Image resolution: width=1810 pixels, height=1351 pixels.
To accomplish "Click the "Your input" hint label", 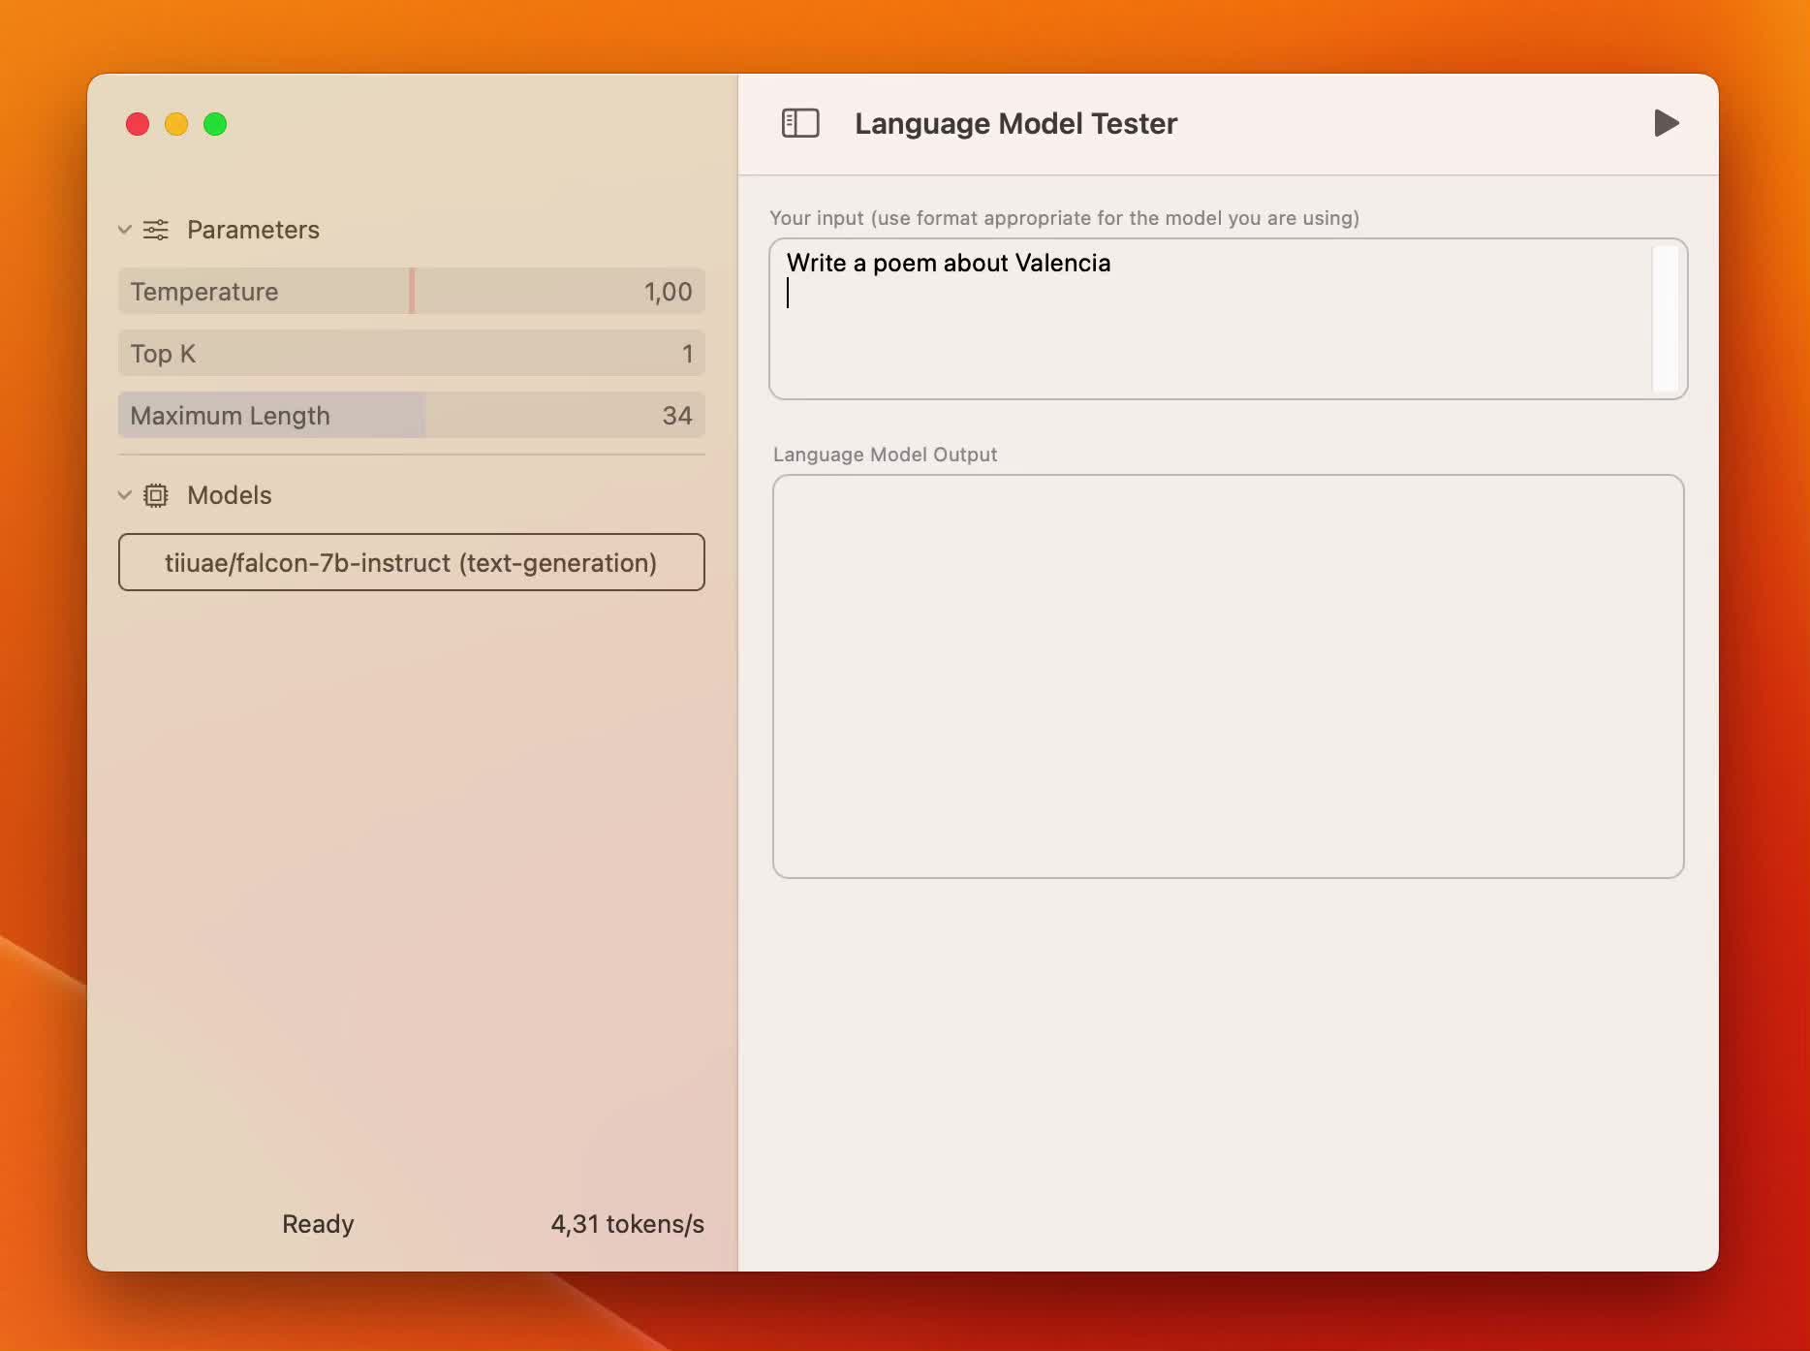I will click(x=1064, y=218).
